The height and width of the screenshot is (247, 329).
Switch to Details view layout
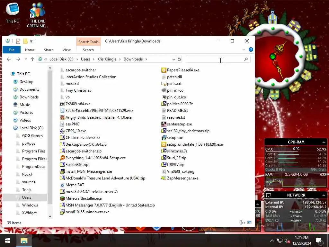pos(243,223)
